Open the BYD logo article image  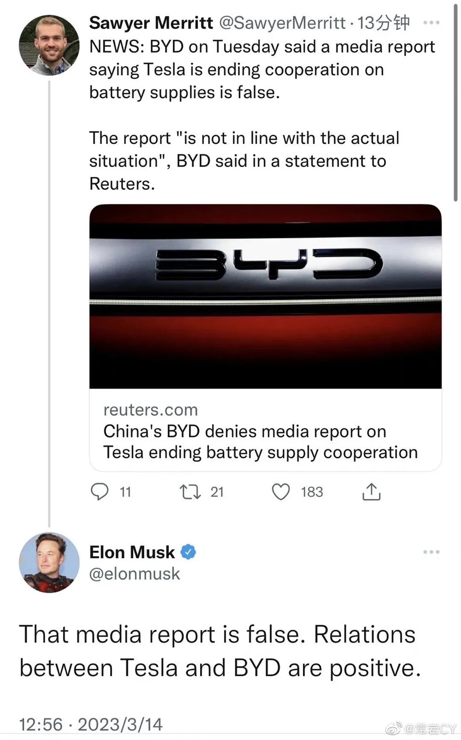pos(266,296)
